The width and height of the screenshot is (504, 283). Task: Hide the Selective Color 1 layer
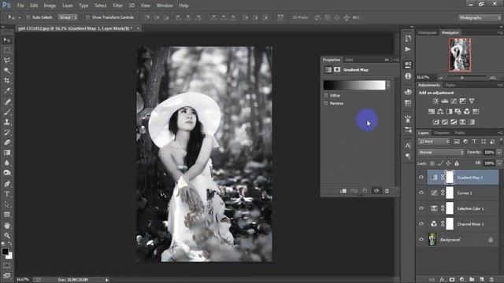(421, 208)
